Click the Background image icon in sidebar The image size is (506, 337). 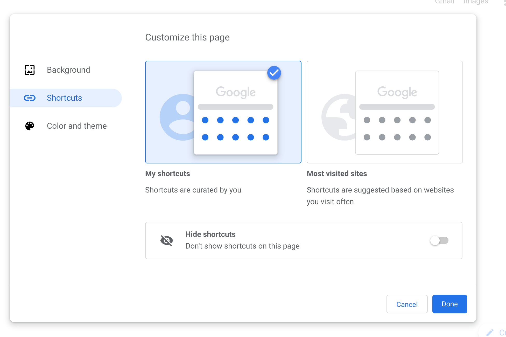30,70
